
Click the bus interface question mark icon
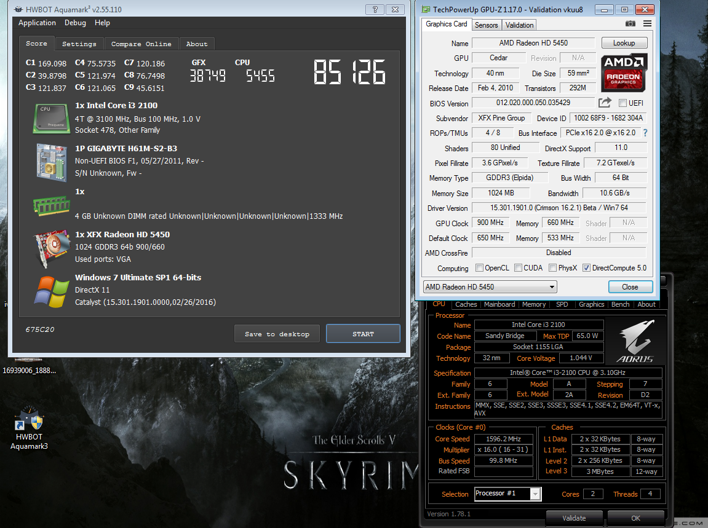point(645,133)
